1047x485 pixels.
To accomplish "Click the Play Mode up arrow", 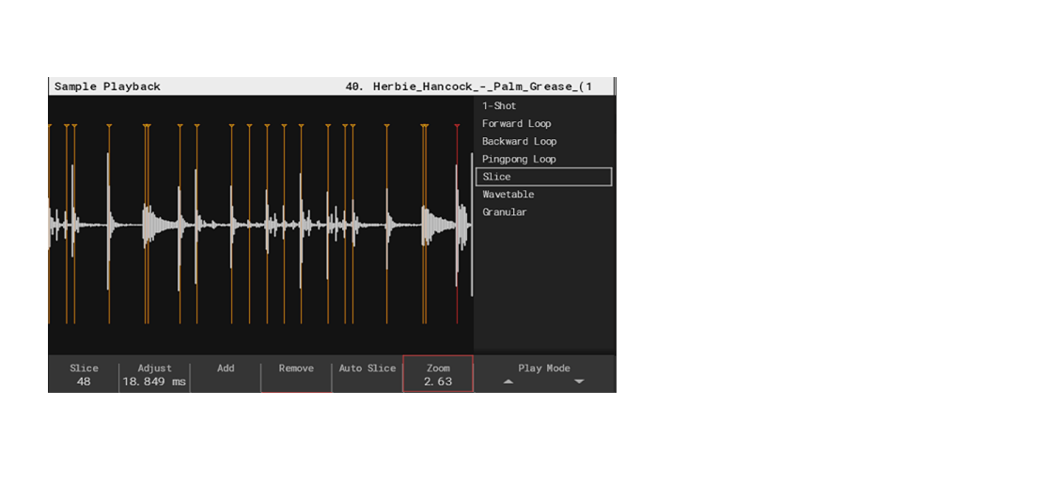I will point(508,383).
